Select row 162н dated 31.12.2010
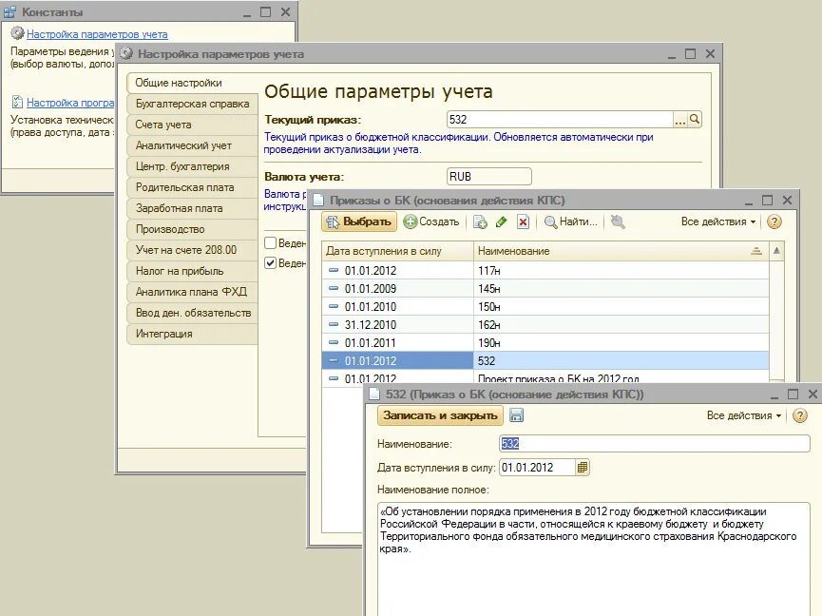The image size is (822, 616). click(545, 324)
